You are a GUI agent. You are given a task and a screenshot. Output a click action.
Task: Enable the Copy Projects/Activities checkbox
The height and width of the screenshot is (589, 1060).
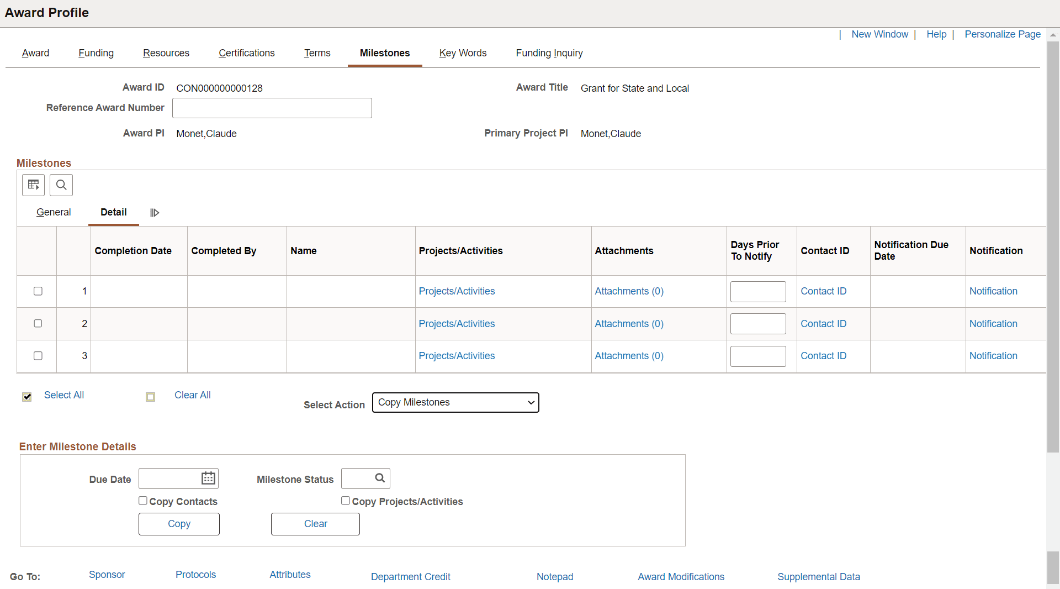click(x=346, y=501)
